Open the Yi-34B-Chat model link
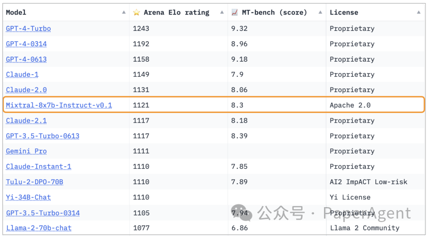This screenshot has width=429, height=236. (x=28, y=197)
